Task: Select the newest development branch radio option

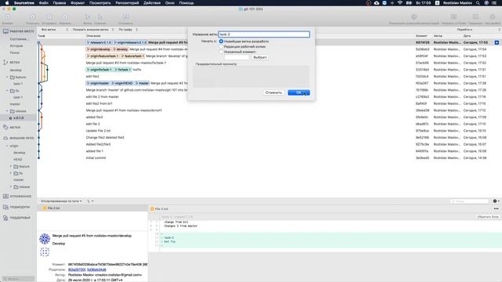Action: point(221,42)
